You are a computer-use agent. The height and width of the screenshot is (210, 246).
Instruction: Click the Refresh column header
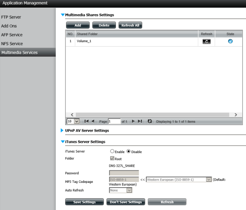click(x=206, y=34)
